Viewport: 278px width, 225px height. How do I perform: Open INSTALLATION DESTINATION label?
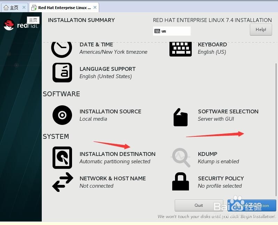point(118,154)
